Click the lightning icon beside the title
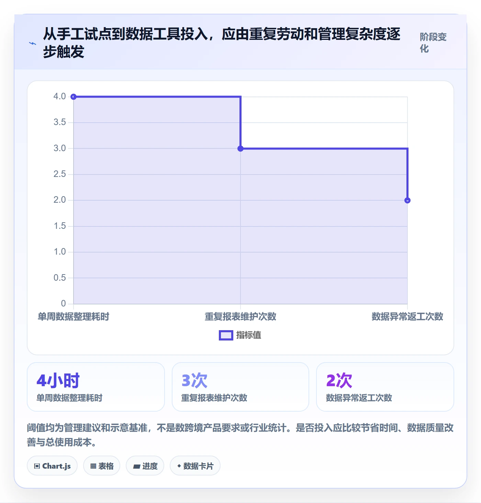The image size is (481, 503). pos(33,44)
